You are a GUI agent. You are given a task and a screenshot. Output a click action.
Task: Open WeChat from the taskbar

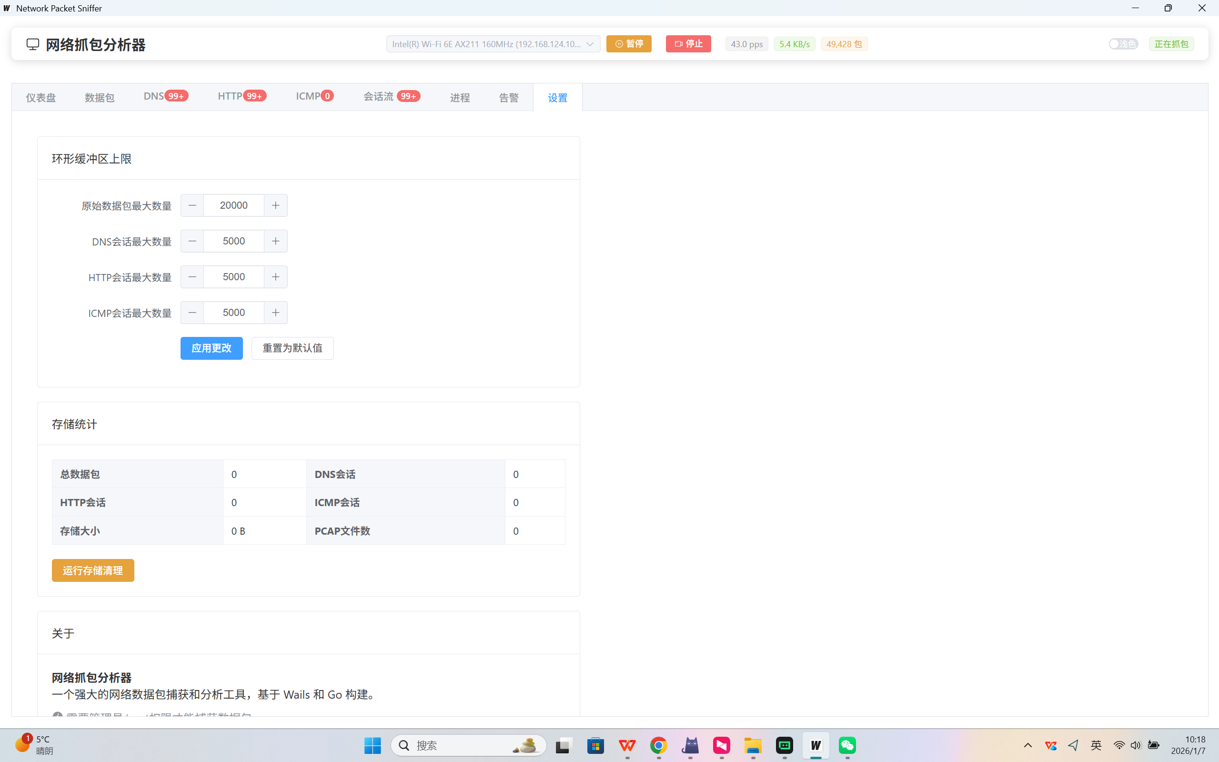coord(847,745)
